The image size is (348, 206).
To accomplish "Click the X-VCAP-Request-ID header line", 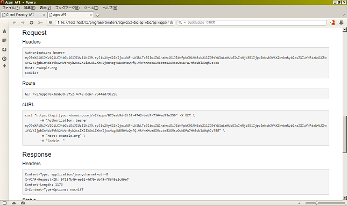I will tap(77, 180).
